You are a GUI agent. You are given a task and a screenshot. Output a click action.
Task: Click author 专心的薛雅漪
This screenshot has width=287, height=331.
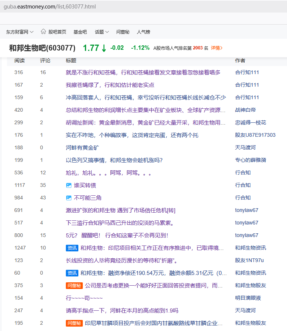[251, 160]
